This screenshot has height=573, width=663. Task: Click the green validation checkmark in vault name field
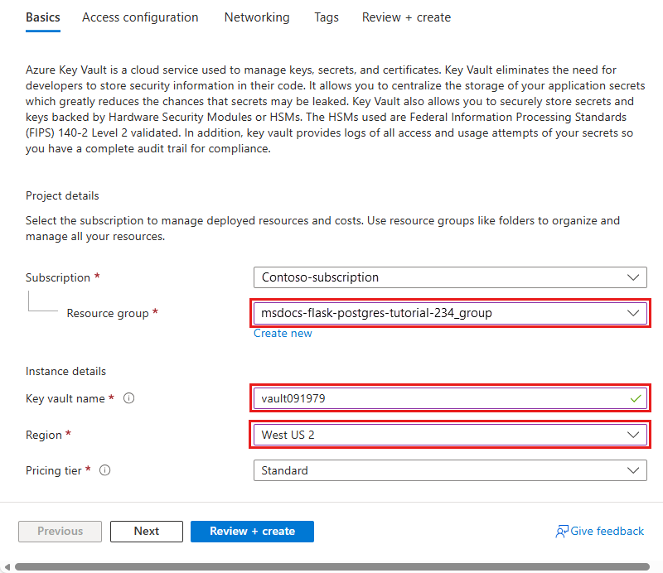(635, 398)
